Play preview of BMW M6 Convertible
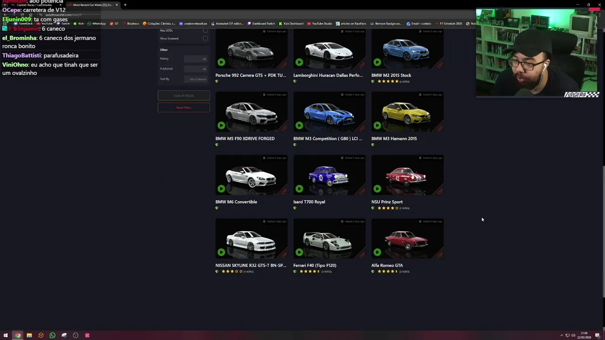Viewport: 605px width, 340px height. coord(221,188)
